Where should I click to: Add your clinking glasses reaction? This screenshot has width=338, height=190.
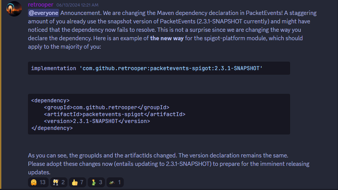pos(58,182)
